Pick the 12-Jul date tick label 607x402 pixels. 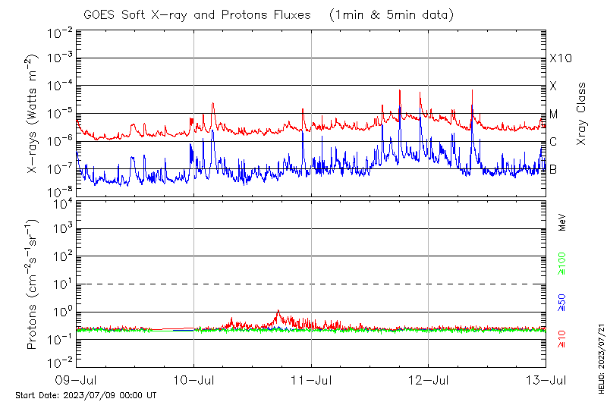tap(429, 379)
